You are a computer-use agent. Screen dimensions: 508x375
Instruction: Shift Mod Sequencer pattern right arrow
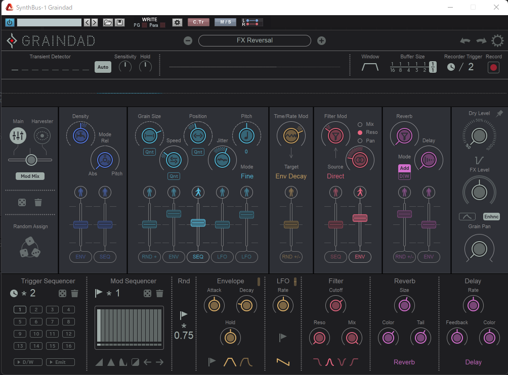coord(159,362)
